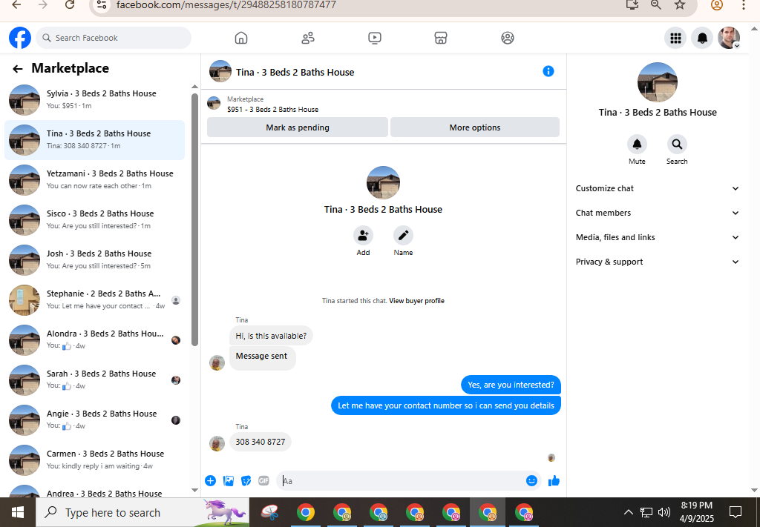Screen dimensions: 760x527
Task: Go back using Marketplace back arrow
Action: pyautogui.click(x=18, y=69)
